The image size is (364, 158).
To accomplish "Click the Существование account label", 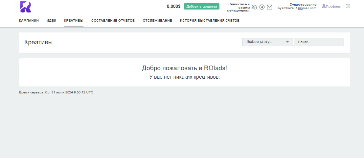I will click(x=303, y=5).
